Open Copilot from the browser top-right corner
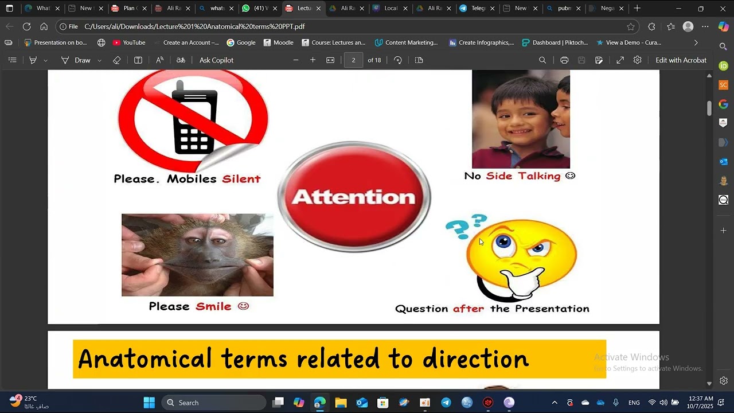Viewport: 734px width, 413px height. click(x=724, y=26)
